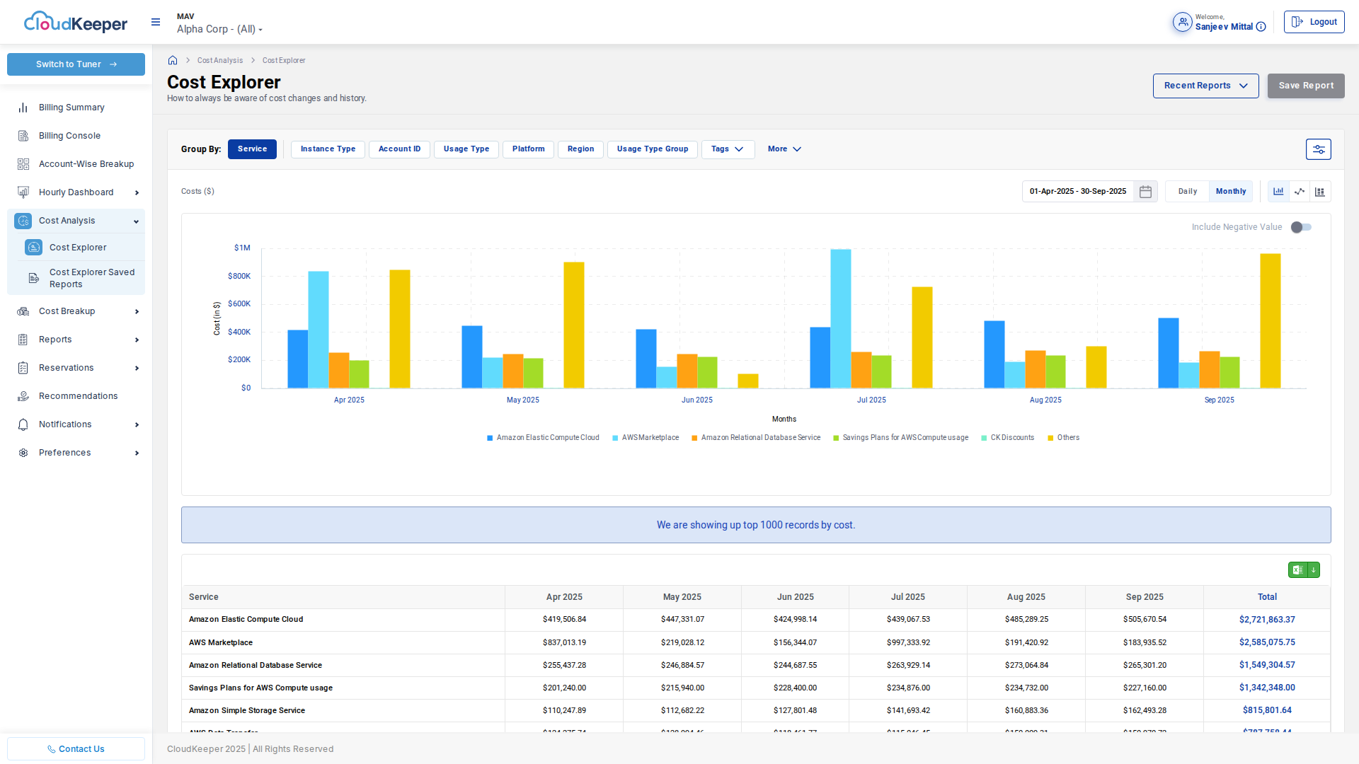Go to home via breadcrumb icon

click(173, 61)
